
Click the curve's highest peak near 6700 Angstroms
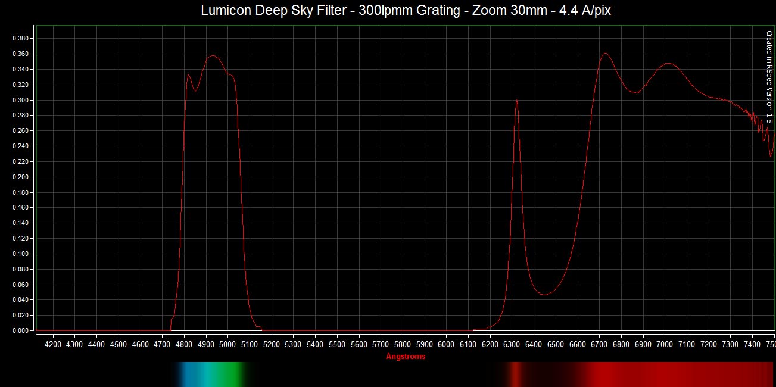click(605, 54)
